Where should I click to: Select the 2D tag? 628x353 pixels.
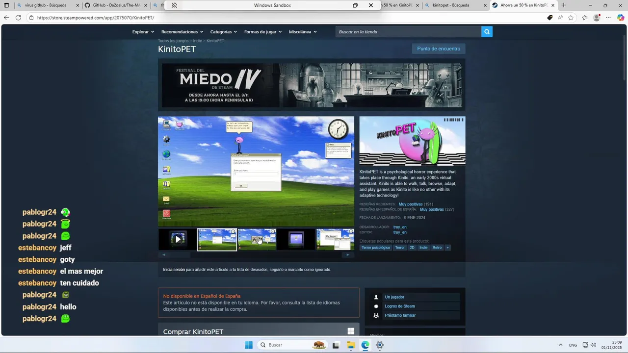tap(412, 248)
